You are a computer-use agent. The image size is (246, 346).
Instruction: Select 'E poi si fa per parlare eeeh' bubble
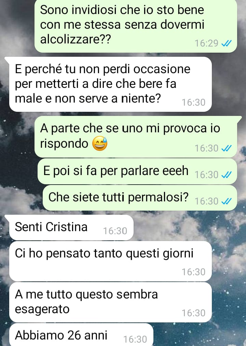[137, 171]
